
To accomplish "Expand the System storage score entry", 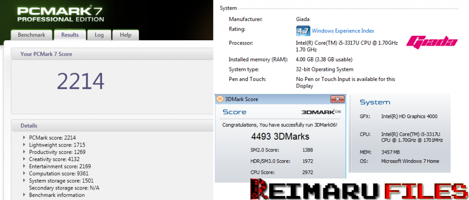I will (x=24, y=181).
